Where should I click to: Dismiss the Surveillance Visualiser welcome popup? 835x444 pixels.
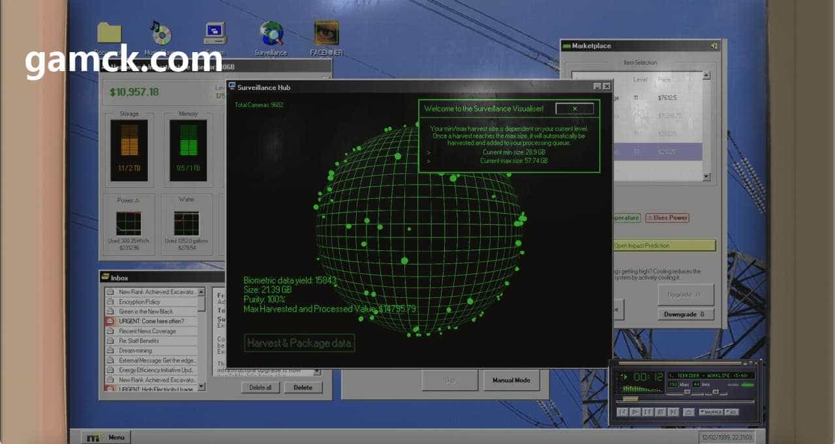click(575, 109)
